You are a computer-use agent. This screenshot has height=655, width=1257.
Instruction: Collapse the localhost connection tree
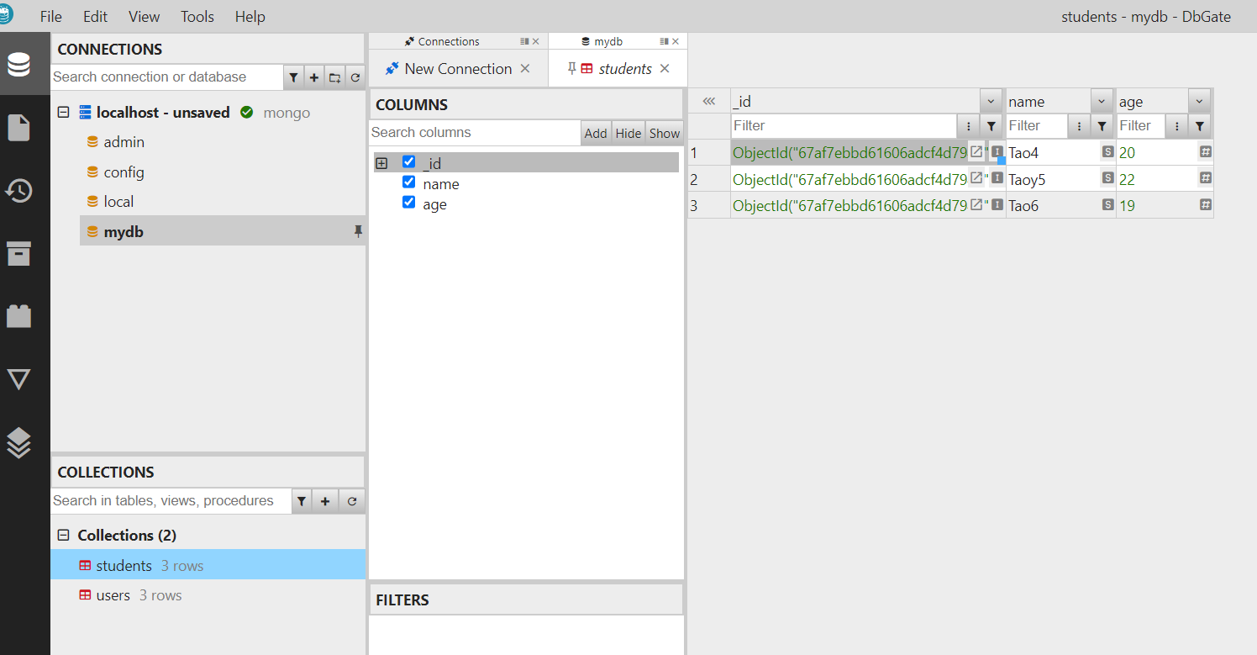[x=63, y=113]
